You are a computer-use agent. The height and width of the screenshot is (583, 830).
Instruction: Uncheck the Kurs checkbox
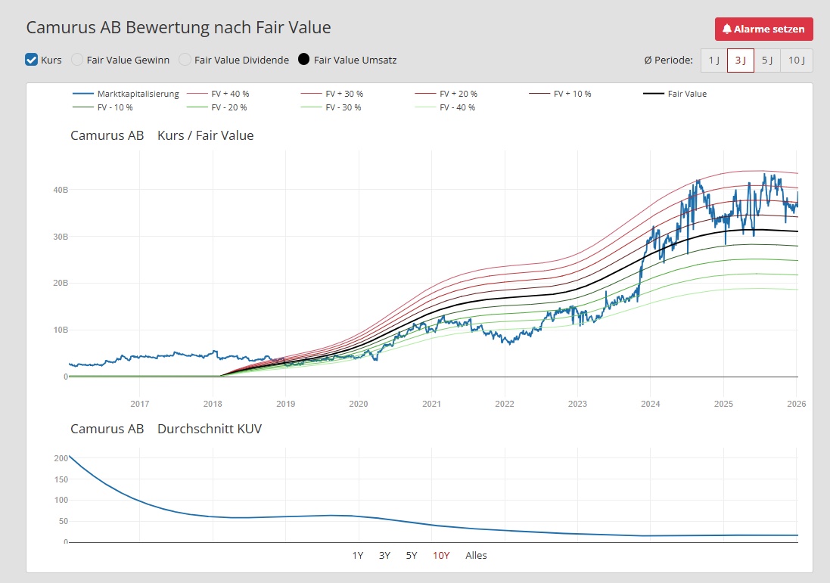pyautogui.click(x=32, y=60)
